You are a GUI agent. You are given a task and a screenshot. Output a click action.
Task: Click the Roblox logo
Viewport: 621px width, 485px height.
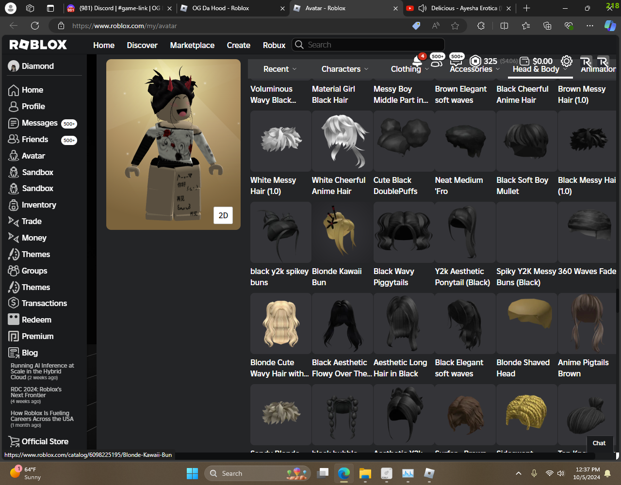(x=38, y=45)
